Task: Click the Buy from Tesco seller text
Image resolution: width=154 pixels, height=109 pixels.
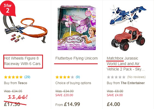Action: click(x=16, y=83)
